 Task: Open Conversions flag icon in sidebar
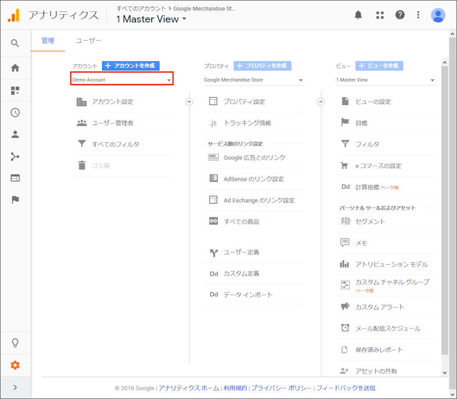[15, 200]
